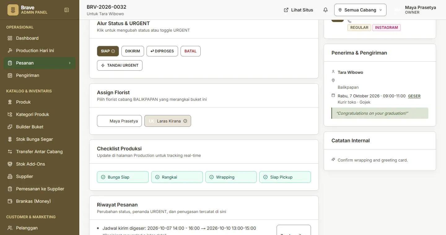The image size is (446, 235).
Task: Open notifications via the bell icon
Action: (326, 10)
